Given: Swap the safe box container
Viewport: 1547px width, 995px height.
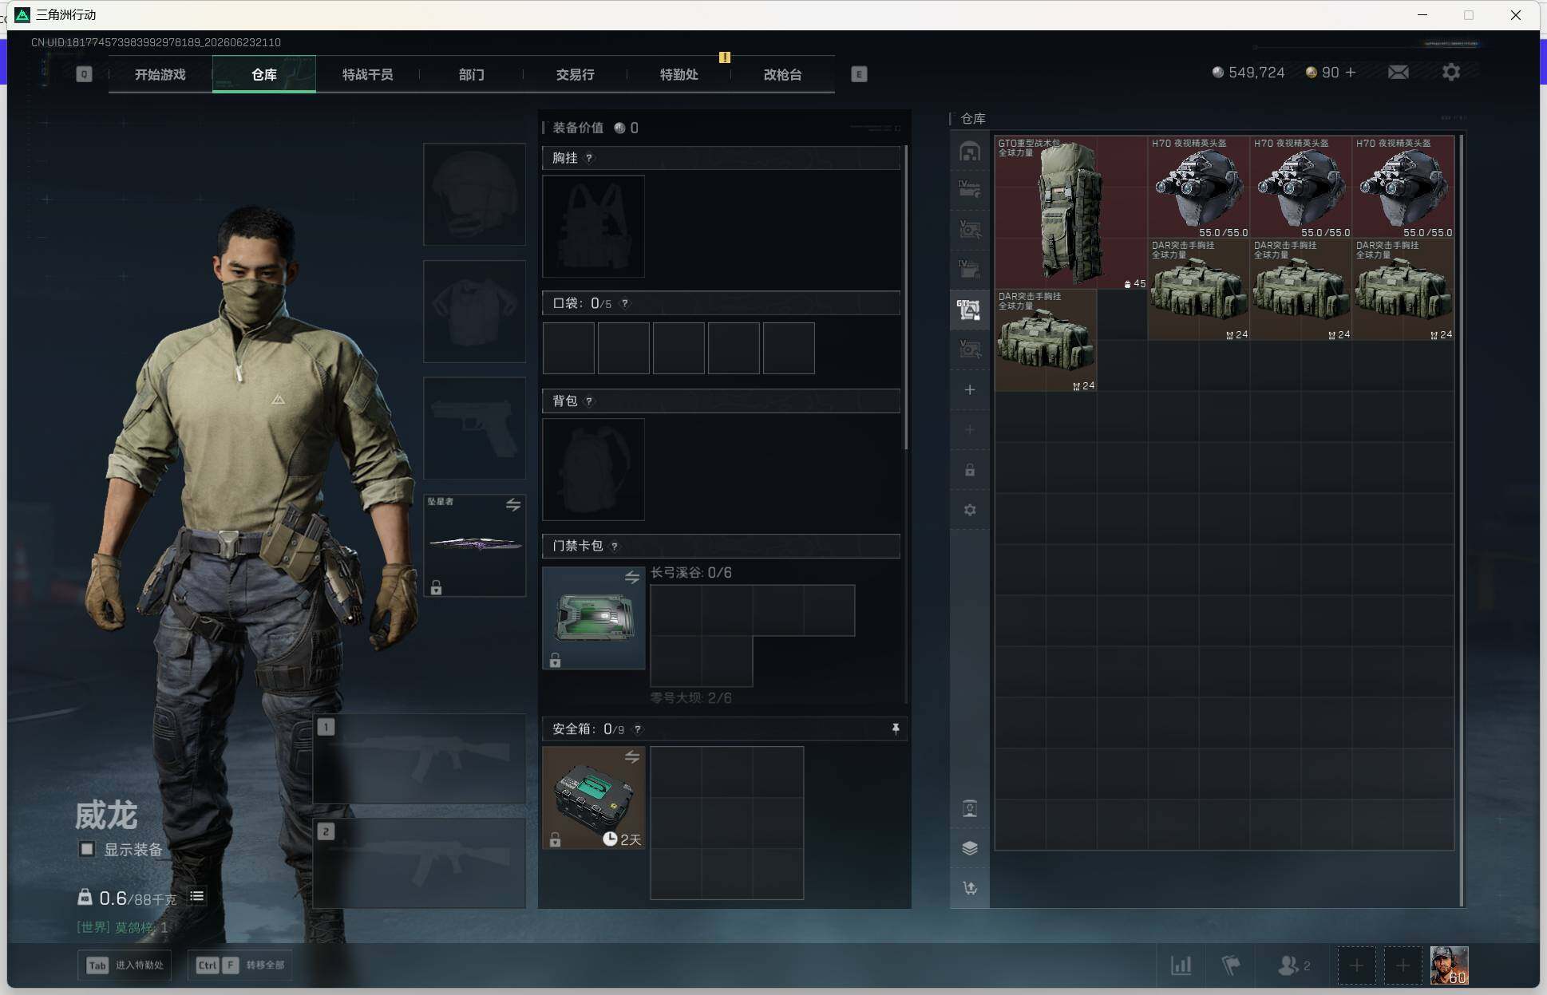Looking at the screenshot, I should pos(632,757).
